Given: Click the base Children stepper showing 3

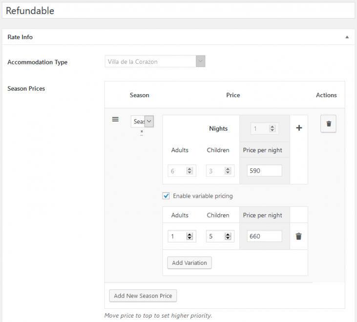Looking at the screenshot, I should [220, 171].
